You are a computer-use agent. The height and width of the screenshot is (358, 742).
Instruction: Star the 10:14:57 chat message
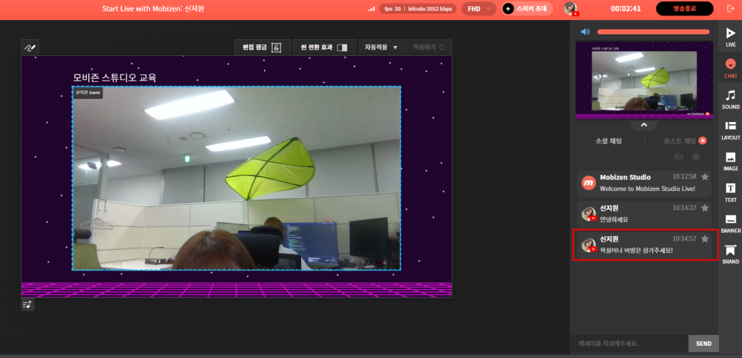pos(704,238)
